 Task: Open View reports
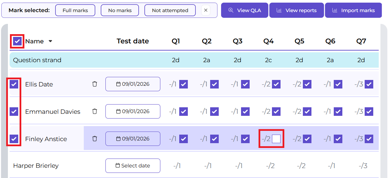coord(297,10)
